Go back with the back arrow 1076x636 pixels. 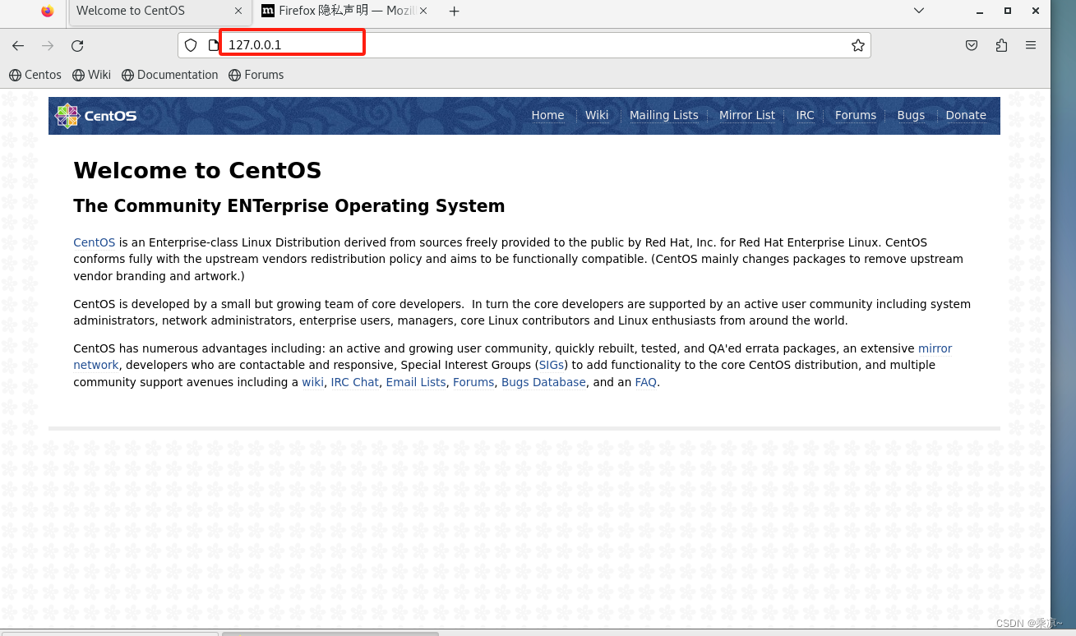18,46
